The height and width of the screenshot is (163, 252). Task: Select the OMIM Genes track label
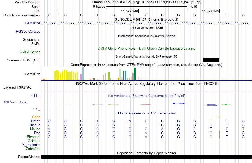(x=30, y=52)
